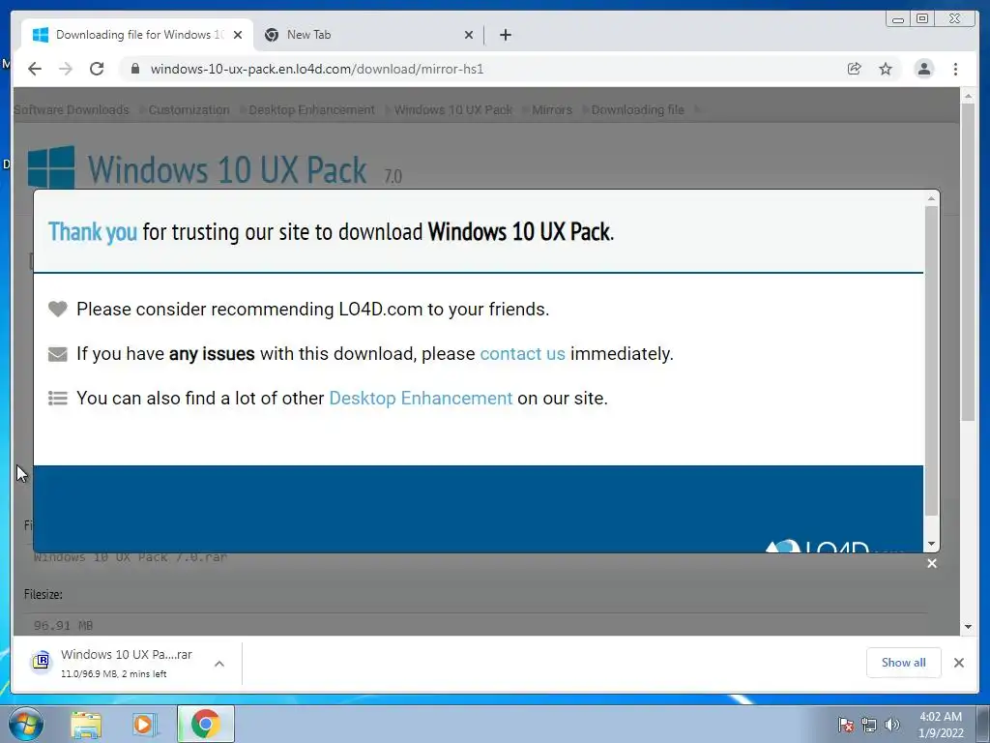Share this page via share icon
The image size is (990, 743).
click(x=854, y=69)
